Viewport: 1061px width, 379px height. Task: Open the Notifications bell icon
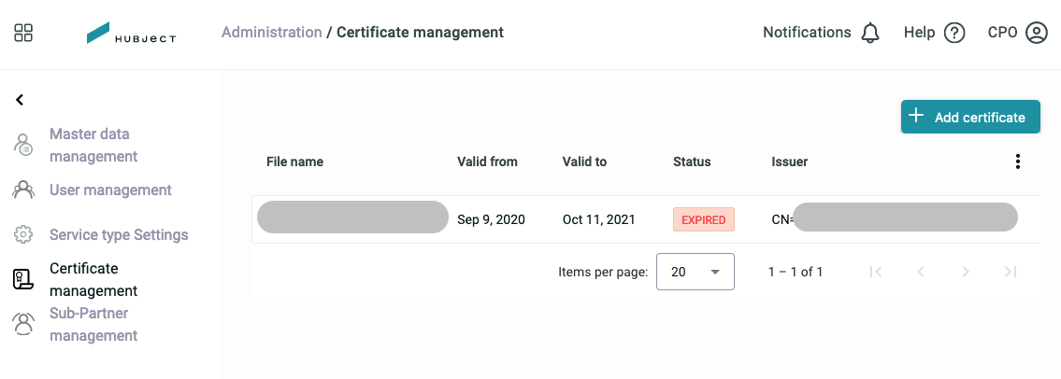pos(870,33)
